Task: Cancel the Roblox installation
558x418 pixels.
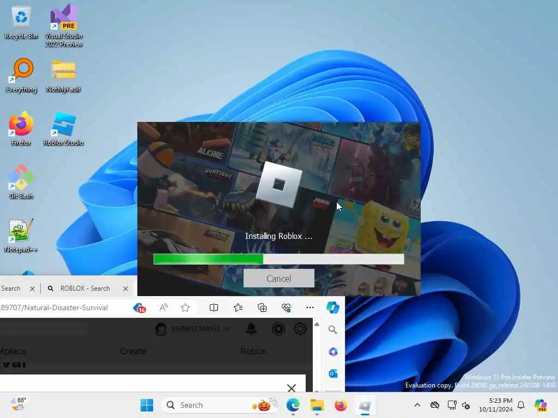Action: [278, 278]
